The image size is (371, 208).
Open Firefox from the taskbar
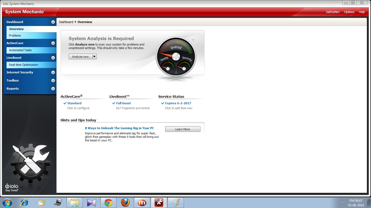(125, 203)
